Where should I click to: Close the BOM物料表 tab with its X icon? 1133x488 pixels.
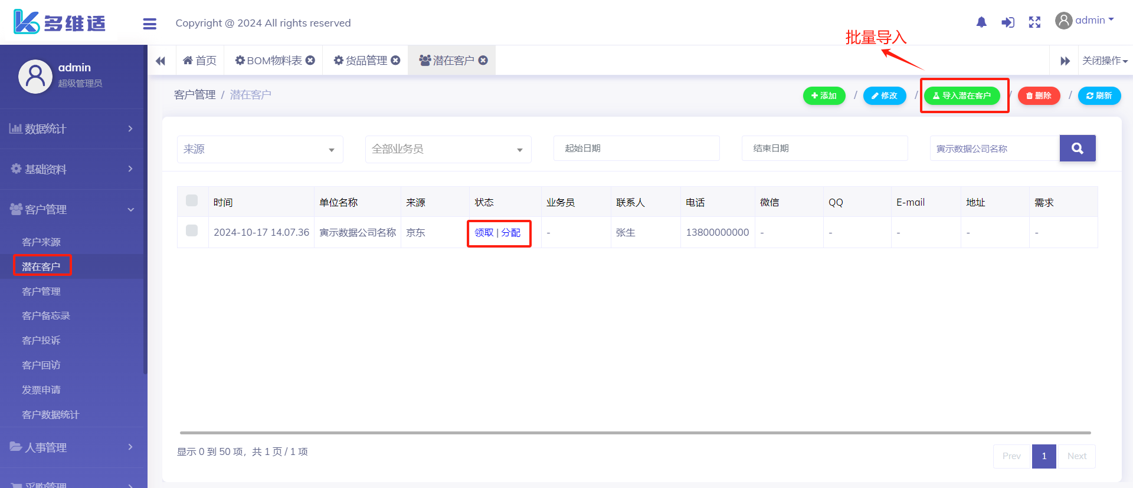point(310,60)
